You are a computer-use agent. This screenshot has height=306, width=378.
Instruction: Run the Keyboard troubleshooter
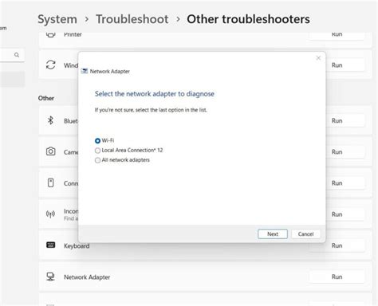coord(337,245)
